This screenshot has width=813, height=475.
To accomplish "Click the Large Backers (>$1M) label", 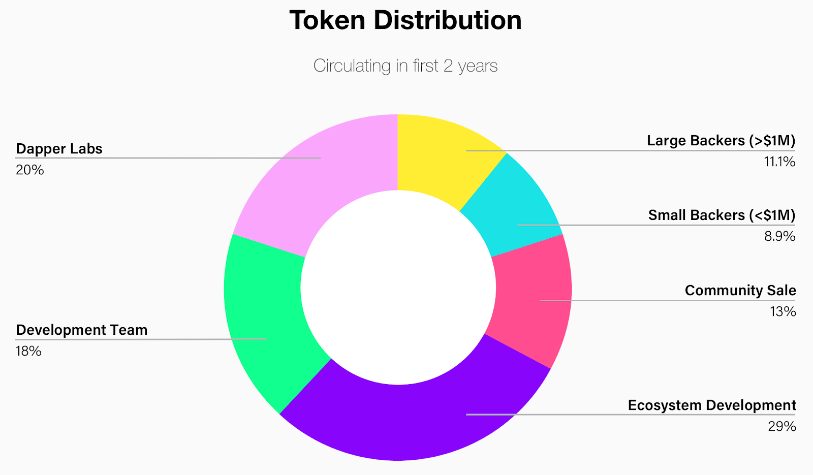I will coord(721,141).
